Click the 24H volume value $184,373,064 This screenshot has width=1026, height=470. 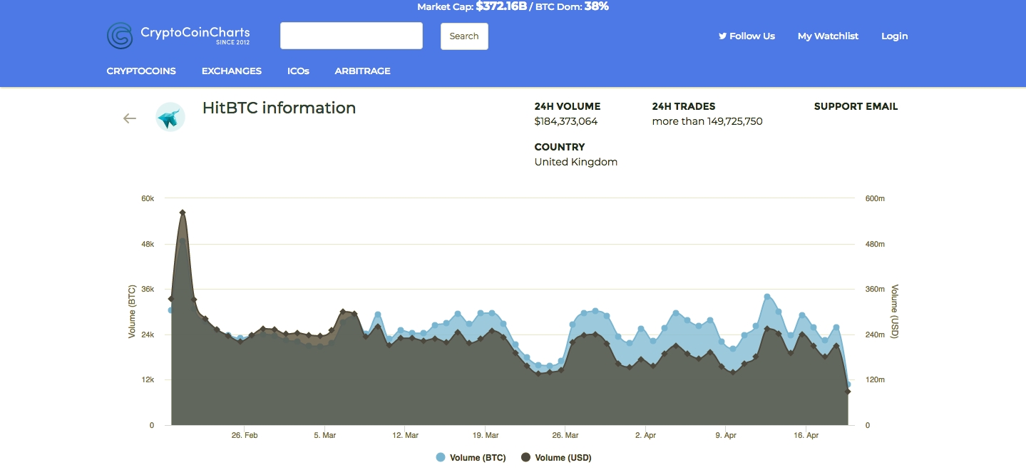[566, 121]
